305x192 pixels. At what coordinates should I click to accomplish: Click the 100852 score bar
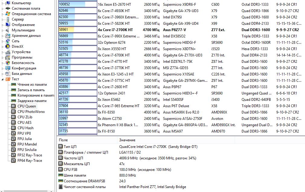(78, 4)
